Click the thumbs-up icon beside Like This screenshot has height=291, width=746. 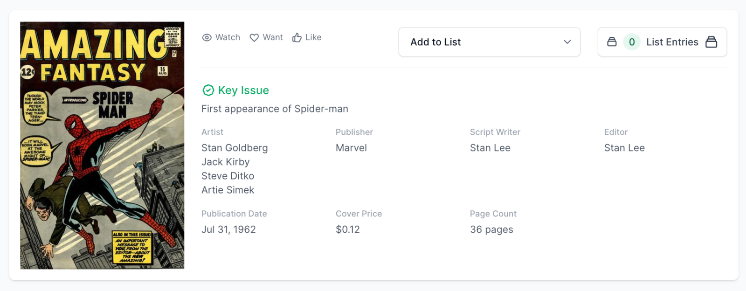coord(297,37)
